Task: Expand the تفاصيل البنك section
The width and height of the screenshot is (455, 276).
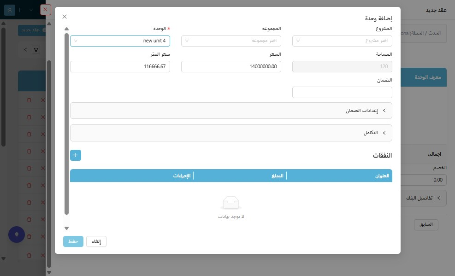Action: point(423,198)
